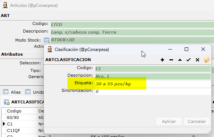Image resolution: width=214 pixels, height=137 pixels.
Task: Open the Unidades tab
Action: point(34,92)
